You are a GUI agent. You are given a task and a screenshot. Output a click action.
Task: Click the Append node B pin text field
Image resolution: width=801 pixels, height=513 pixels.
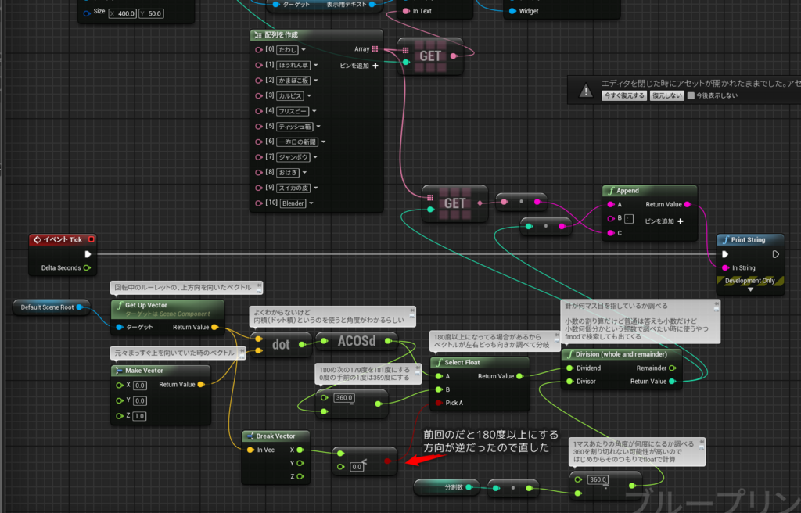(629, 219)
